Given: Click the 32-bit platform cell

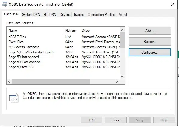Looking at the screenshot, I should (69, 52).
